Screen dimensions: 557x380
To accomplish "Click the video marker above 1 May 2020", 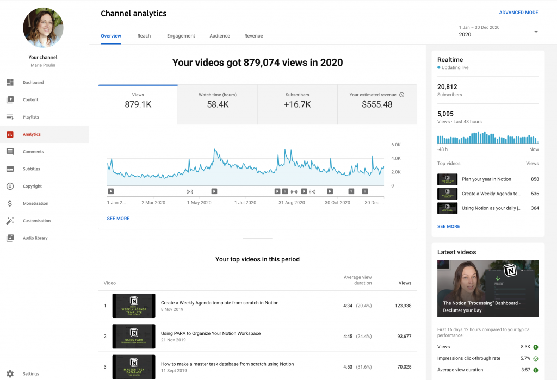I will [214, 191].
